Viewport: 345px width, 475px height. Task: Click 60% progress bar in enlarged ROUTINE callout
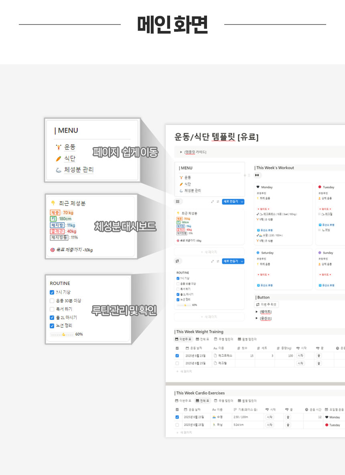62,334
